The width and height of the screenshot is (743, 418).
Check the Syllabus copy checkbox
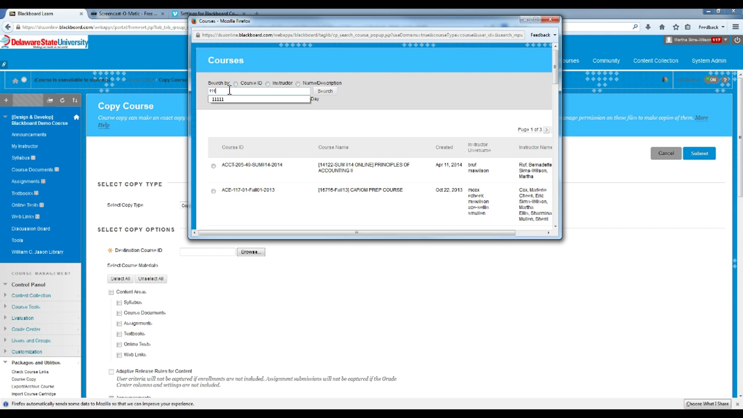119,303
